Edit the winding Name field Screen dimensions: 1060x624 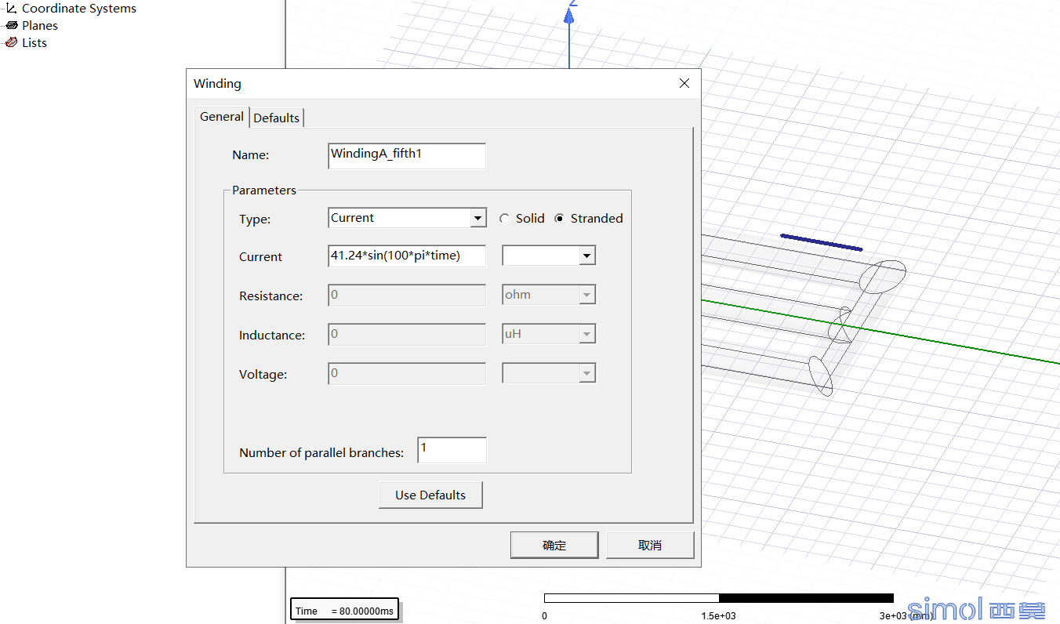tap(407, 155)
